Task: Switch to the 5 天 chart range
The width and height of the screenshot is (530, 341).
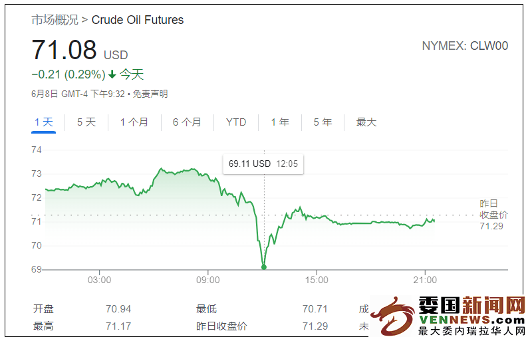Action: [x=86, y=122]
